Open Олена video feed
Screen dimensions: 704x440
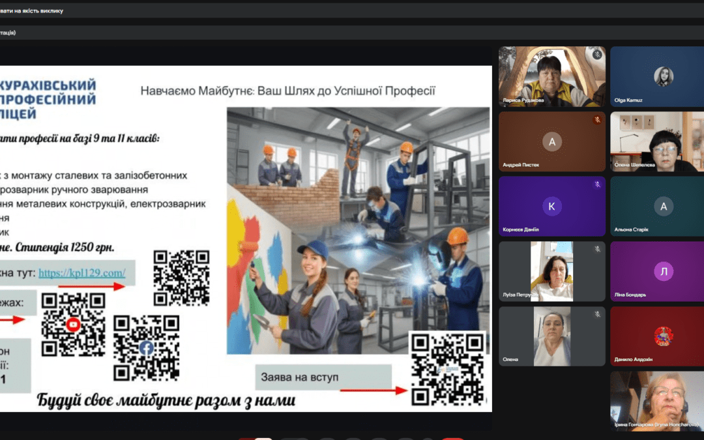(552, 336)
